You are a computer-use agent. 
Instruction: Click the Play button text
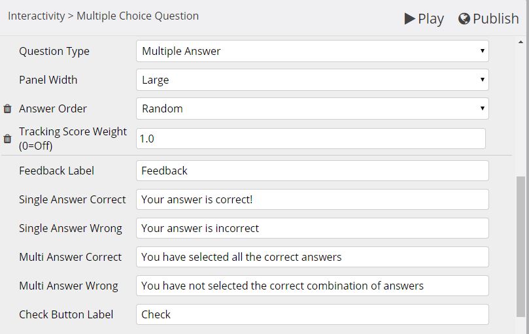point(431,19)
